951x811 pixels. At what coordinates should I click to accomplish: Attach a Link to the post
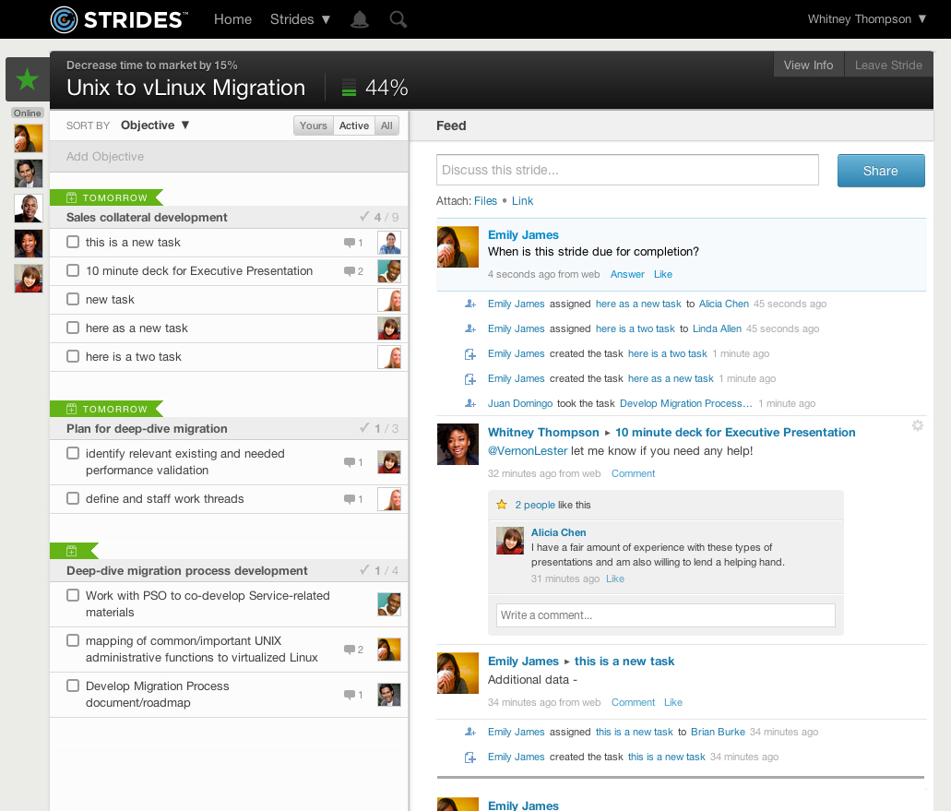click(522, 201)
